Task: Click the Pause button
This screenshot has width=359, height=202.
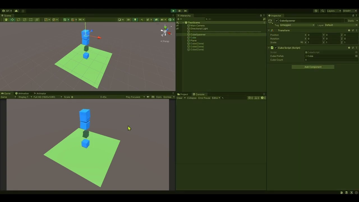Action: tap(179, 11)
